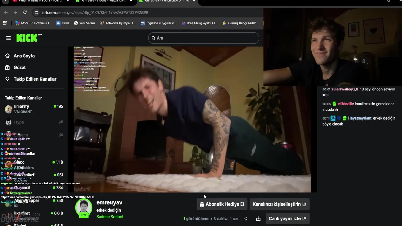402x226 pixels.
Task: Open Ikea Mulig Ayaklı bookmark
Action: click(199, 23)
